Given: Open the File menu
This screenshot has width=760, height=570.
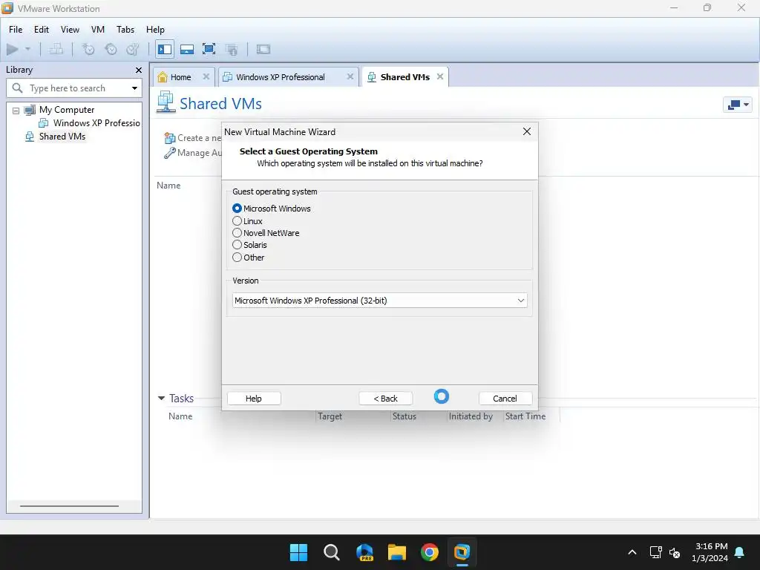Looking at the screenshot, I should pyautogui.click(x=16, y=30).
